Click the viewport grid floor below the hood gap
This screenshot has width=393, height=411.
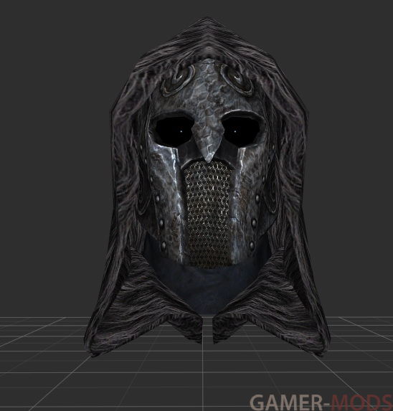(207, 367)
